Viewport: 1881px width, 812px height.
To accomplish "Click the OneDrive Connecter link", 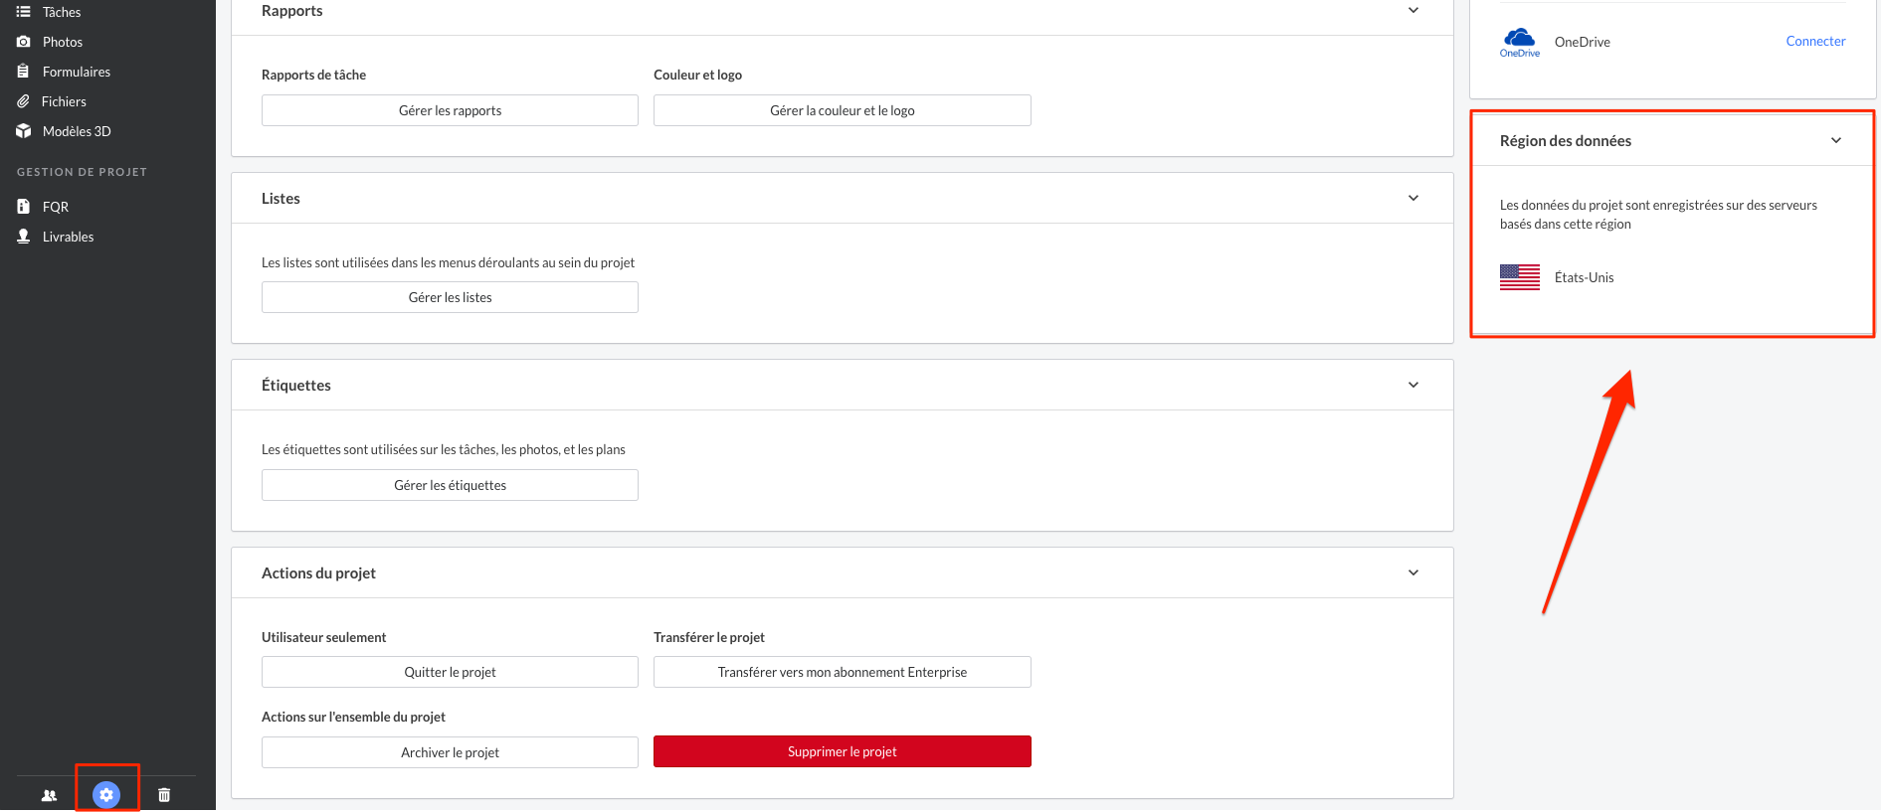I will pos(1815,41).
